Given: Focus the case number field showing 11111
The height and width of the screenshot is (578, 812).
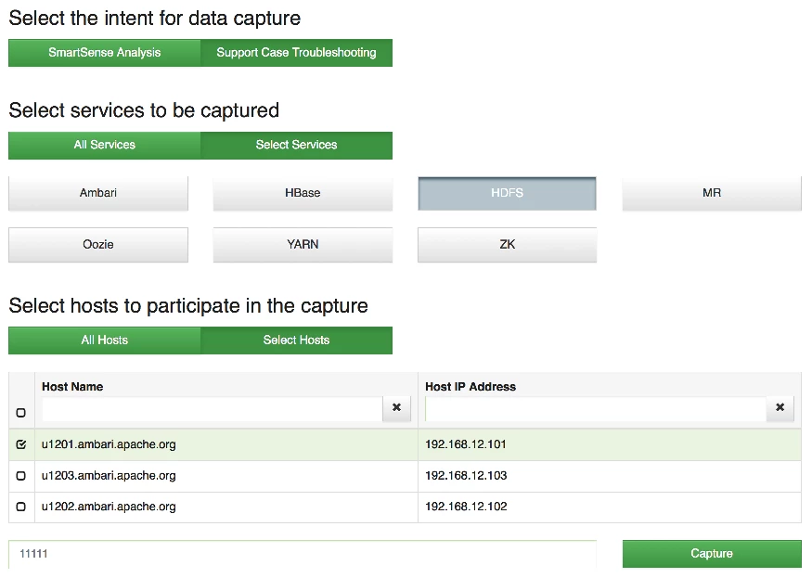Looking at the screenshot, I should coord(303,554).
